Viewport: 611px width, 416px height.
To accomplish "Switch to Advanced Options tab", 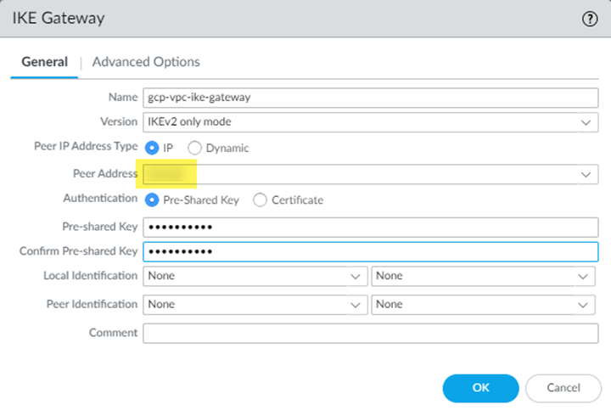I will click(146, 62).
